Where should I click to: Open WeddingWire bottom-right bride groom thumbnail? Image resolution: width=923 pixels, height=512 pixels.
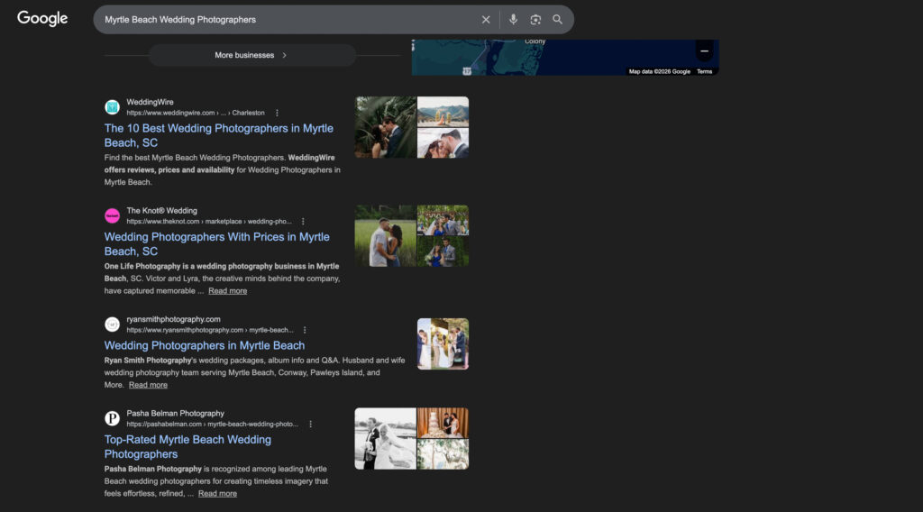(x=443, y=143)
